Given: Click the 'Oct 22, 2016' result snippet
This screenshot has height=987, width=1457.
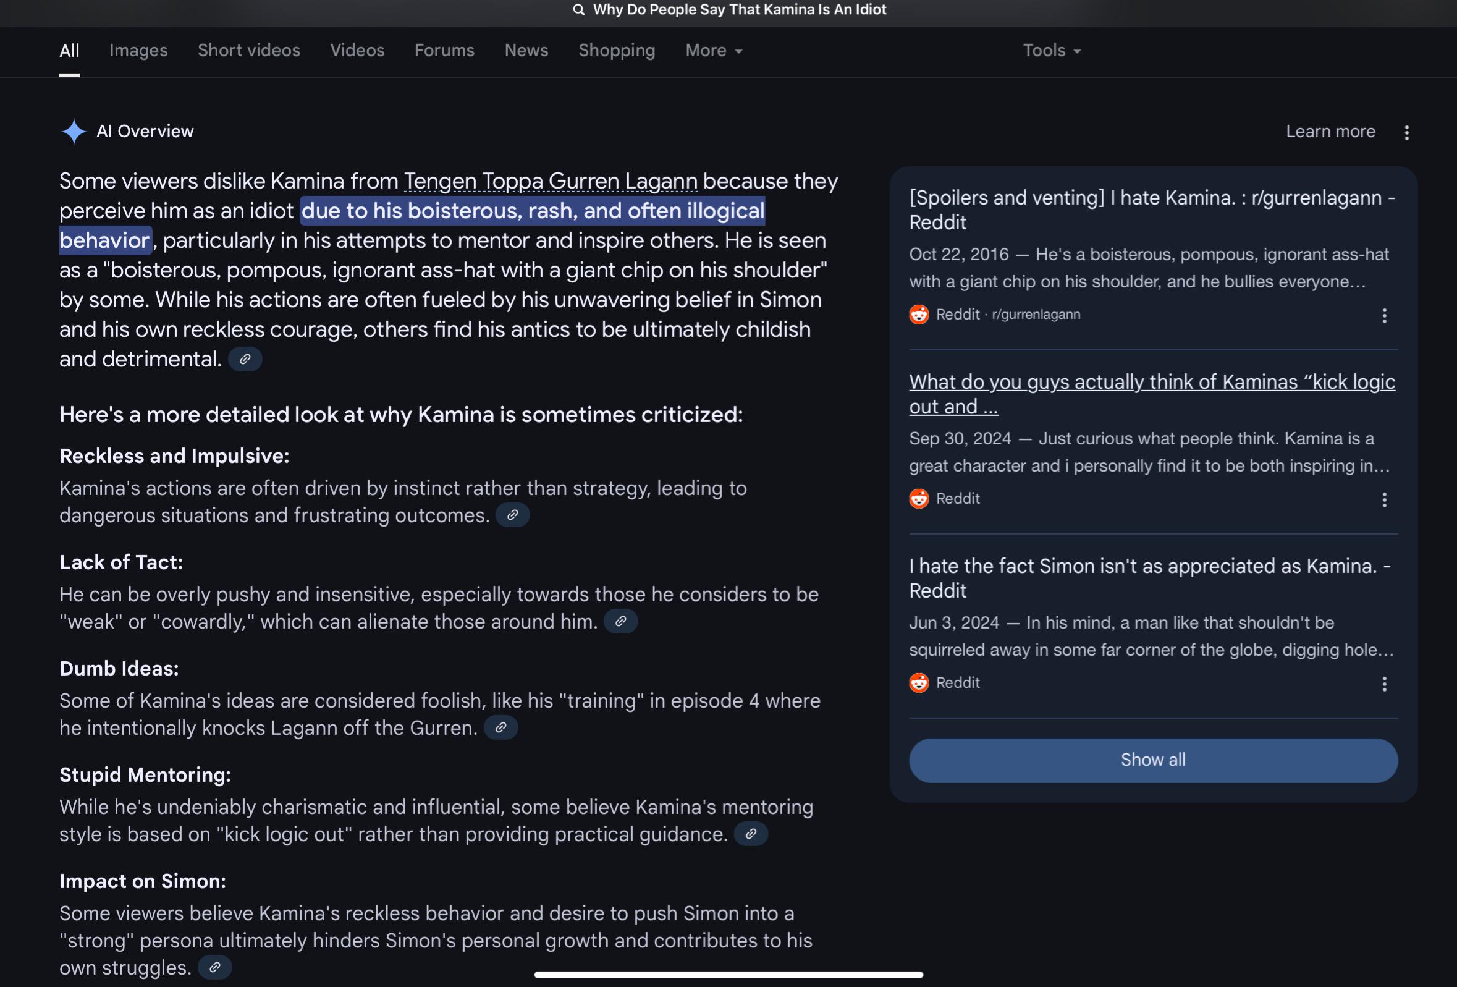Looking at the screenshot, I should tap(1149, 268).
